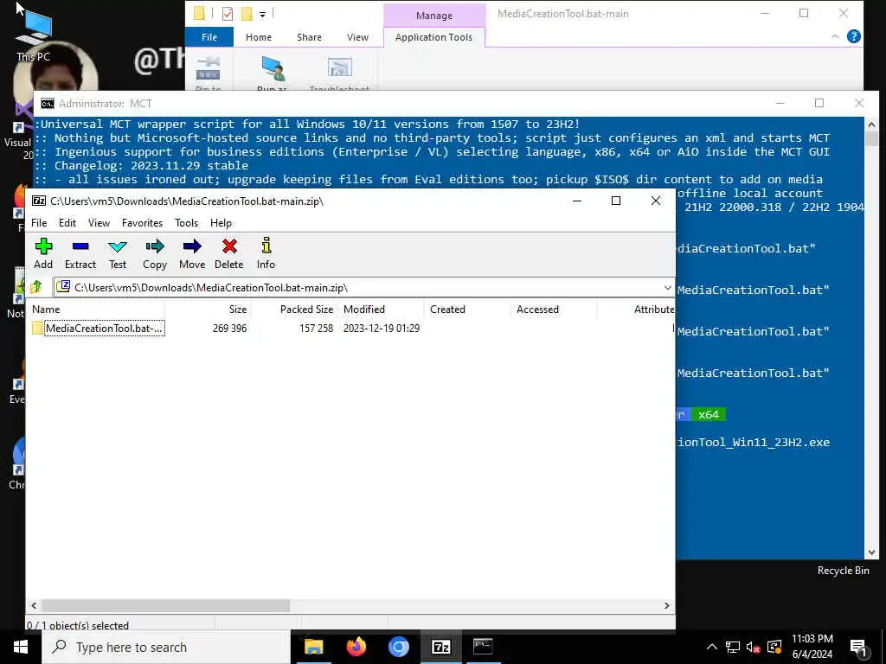Expand the 7-Zip address path dropdown
Image resolution: width=886 pixels, height=664 pixels.
tap(667, 288)
